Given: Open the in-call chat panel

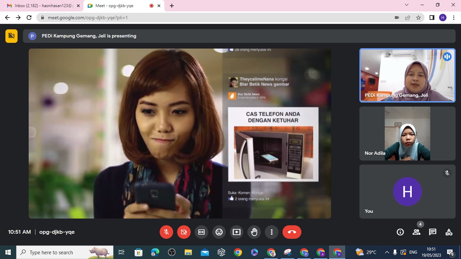Looking at the screenshot, I should click(x=433, y=232).
